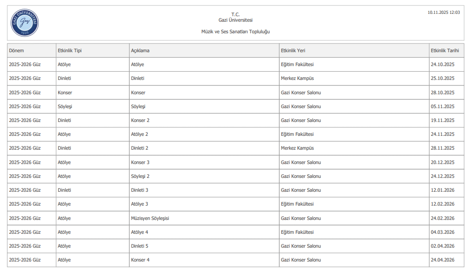470x274 pixels.
Task: Select the Etkinlik Yeri column header
Action: tap(293, 50)
